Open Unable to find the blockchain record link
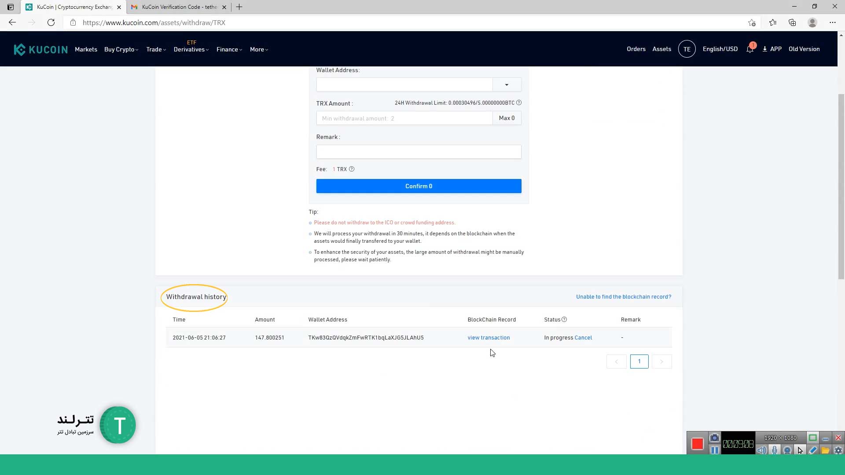845x475 pixels. pos(624,297)
